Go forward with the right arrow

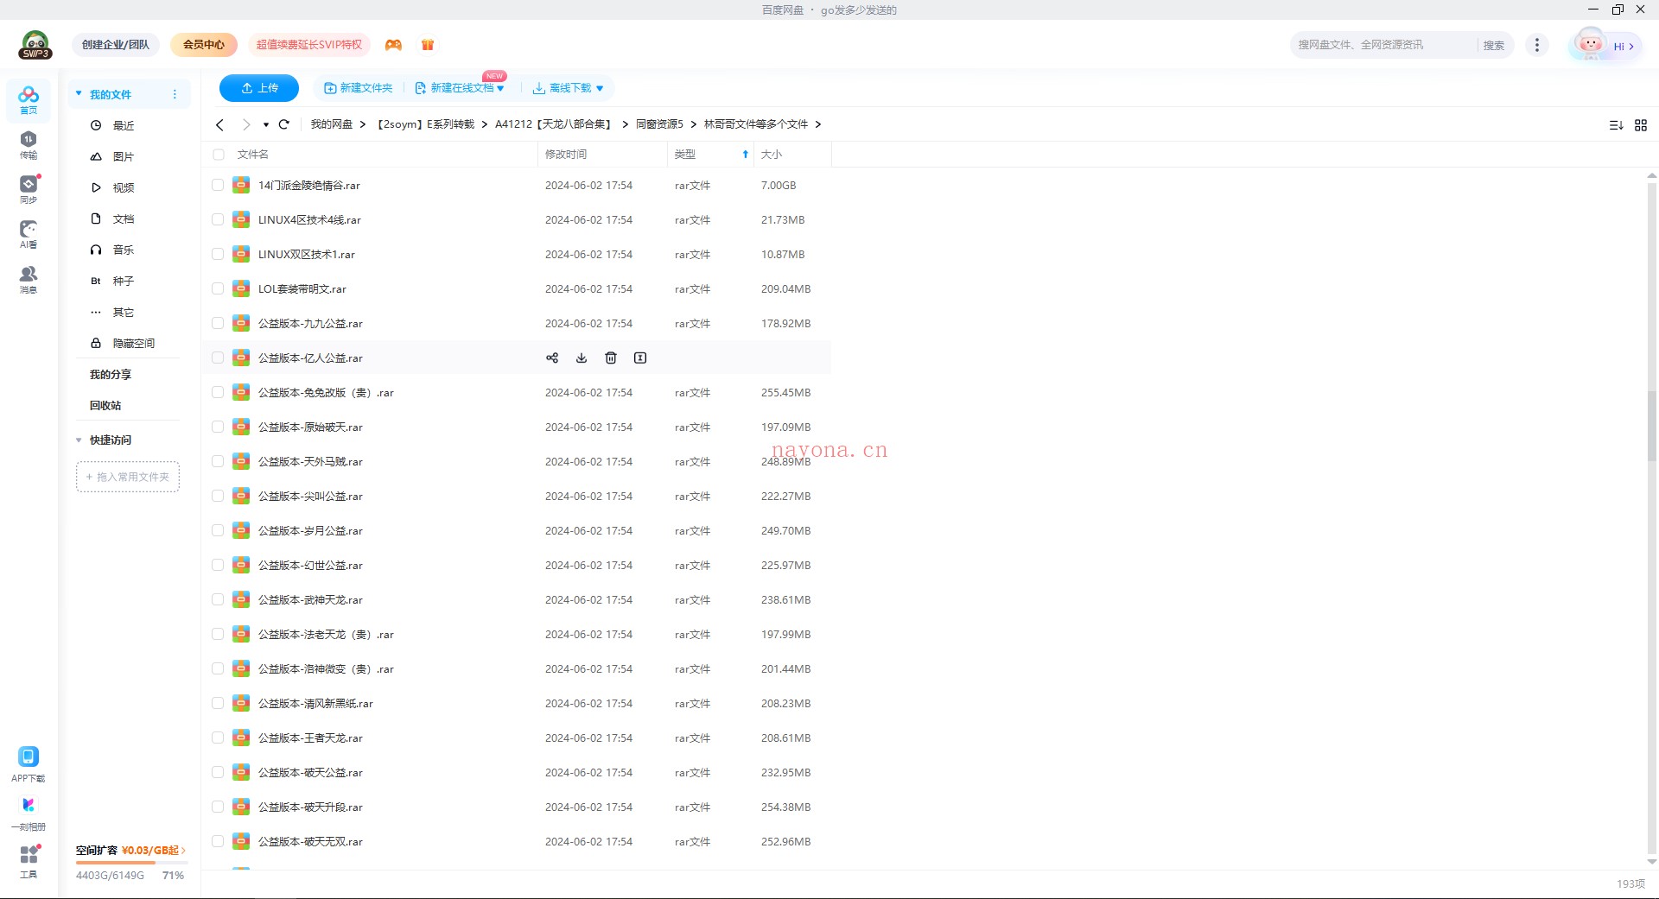246,124
